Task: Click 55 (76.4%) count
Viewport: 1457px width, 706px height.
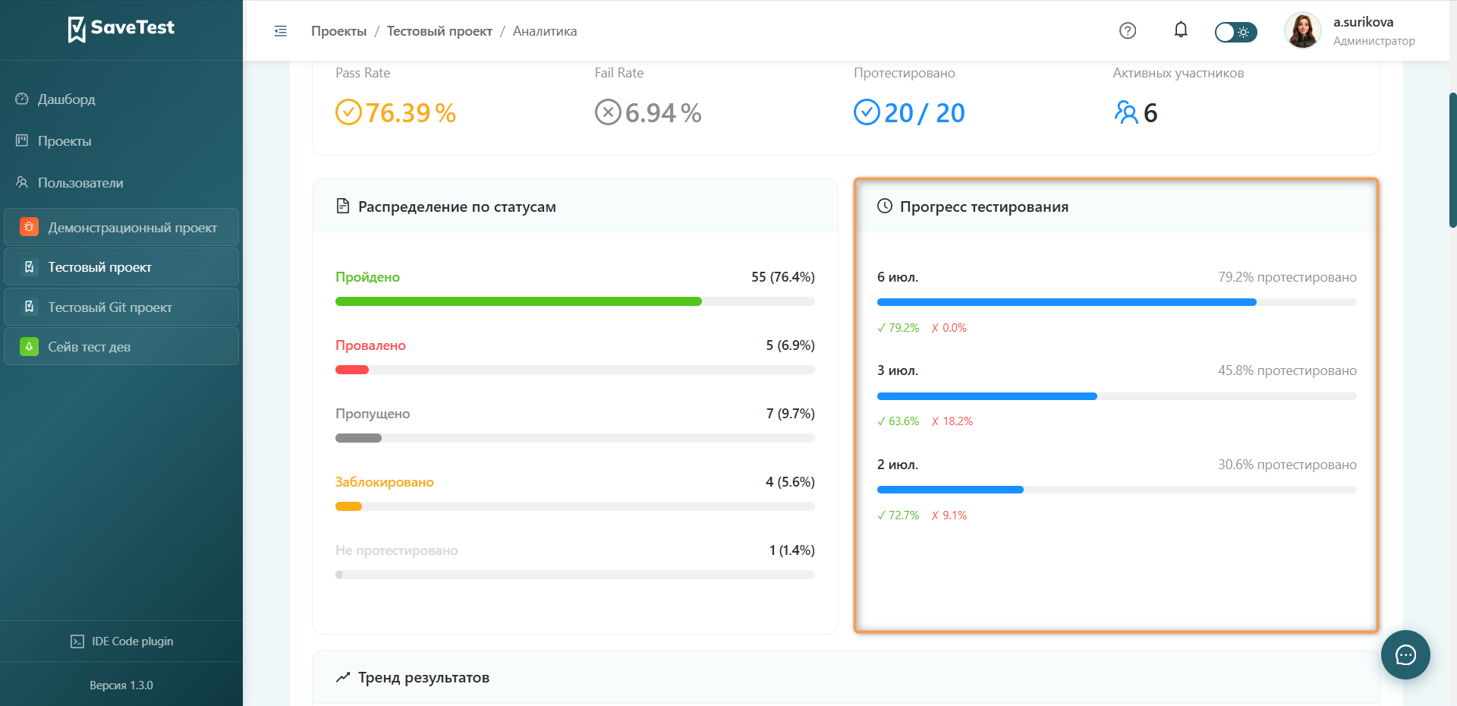Action: pyautogui.click(x=783, y=277)
